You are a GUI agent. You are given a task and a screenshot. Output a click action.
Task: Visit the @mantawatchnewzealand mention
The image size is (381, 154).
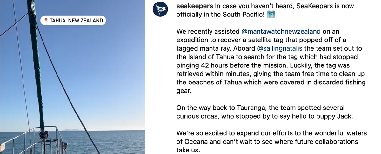[281, 31]
